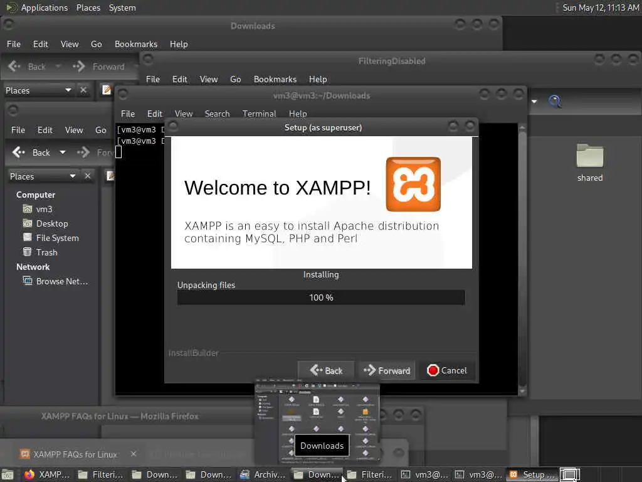This screenshot has width=642, height=482.
Task: Close the XAMPP FAQs for Linux tab
Action: 133,454
